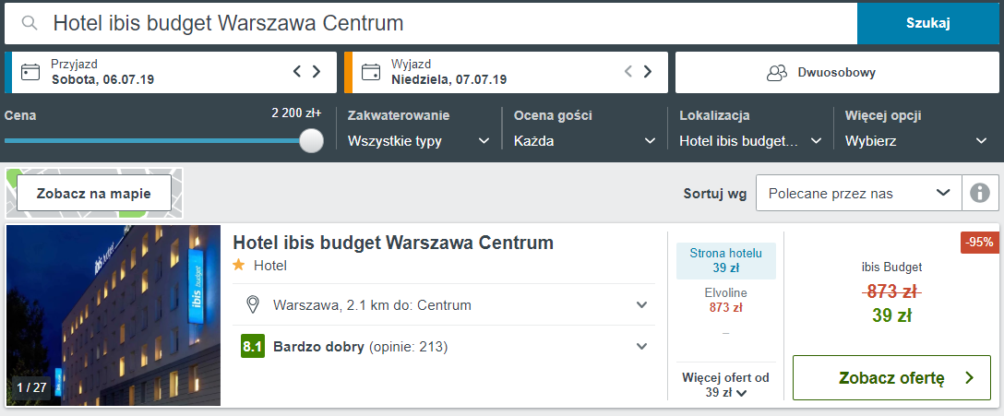Open the Więcej opcji dropdown
The image size is (1004, 416).
tap(916, 141)
